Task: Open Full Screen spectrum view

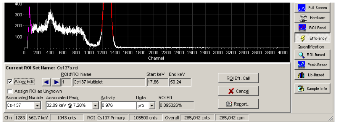Action: [x=312, y=8]
